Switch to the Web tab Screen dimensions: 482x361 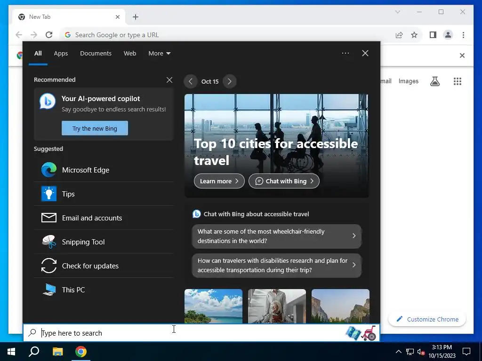click(130, 53)
